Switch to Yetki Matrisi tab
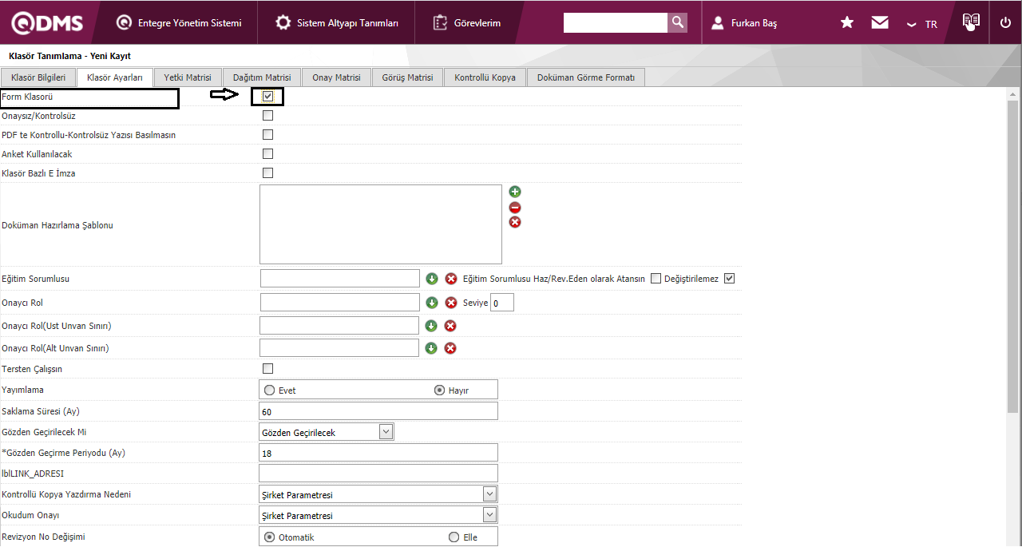The image size is (1022, 547). (188, 77)
